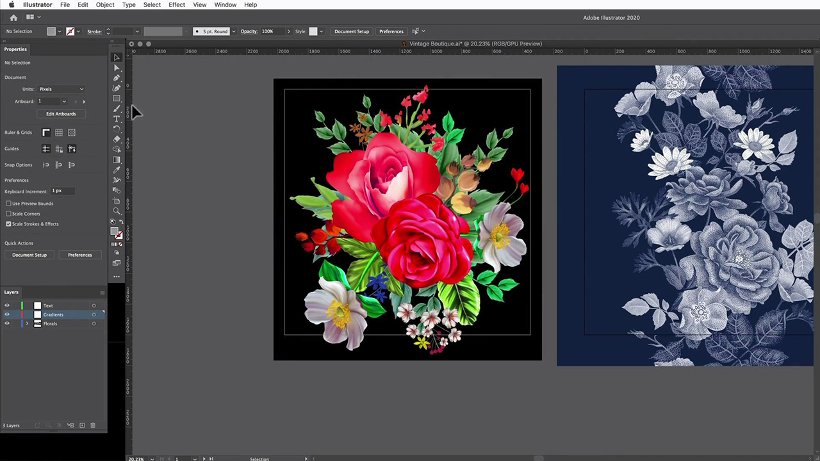Click Create New Layer icon in Layers panel

tap(82, 425)
